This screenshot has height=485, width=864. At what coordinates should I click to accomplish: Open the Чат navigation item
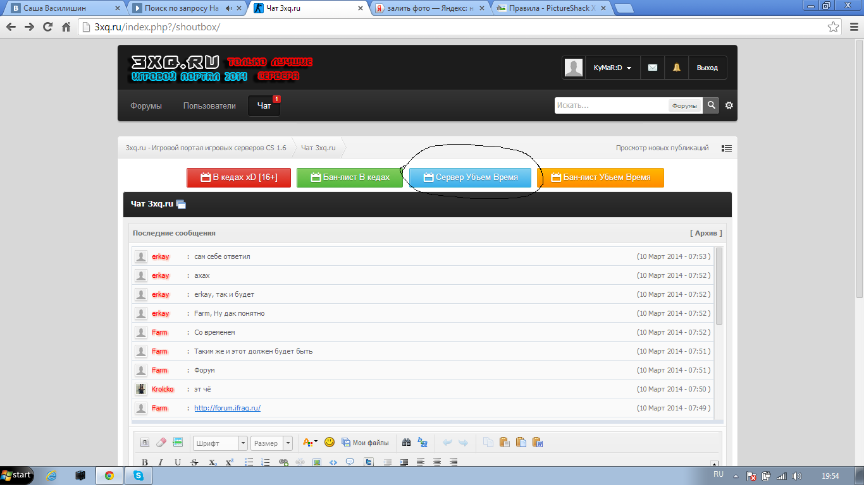tap(264, 105)
